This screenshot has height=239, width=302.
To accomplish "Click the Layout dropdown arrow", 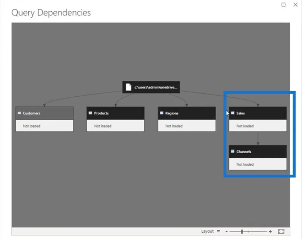I will [219, 231].
